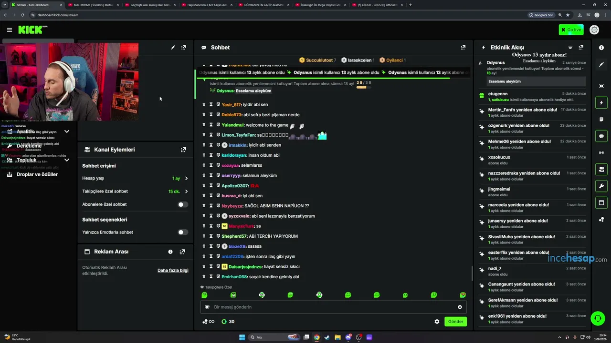Click the Windows taskbar search box
The height and width of the screenshot is (343, 611).
pos(273,337)
